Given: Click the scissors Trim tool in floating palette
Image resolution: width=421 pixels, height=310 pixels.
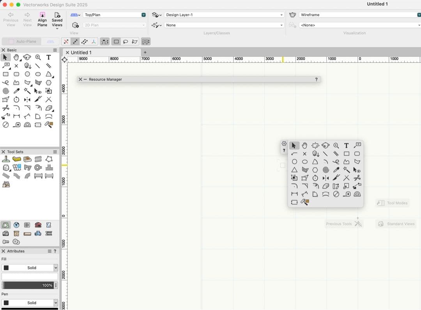Looking at the screenshot, I should pyautogui.click(x=357, y=178).
